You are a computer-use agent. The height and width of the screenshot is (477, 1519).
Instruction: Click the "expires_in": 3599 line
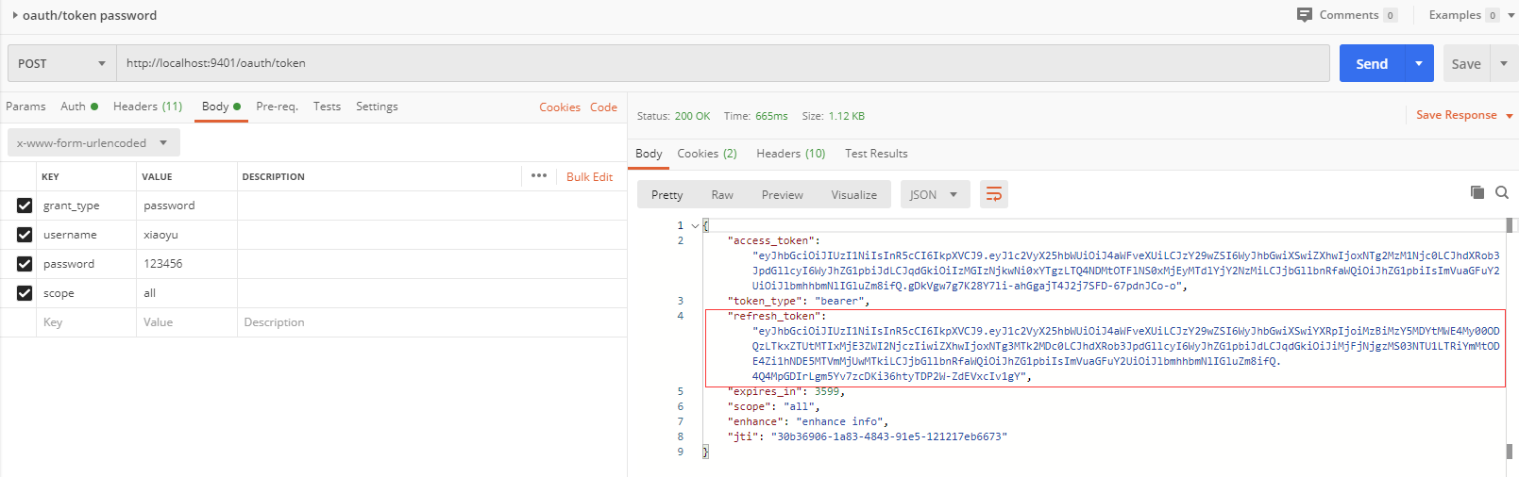(786, 392)
